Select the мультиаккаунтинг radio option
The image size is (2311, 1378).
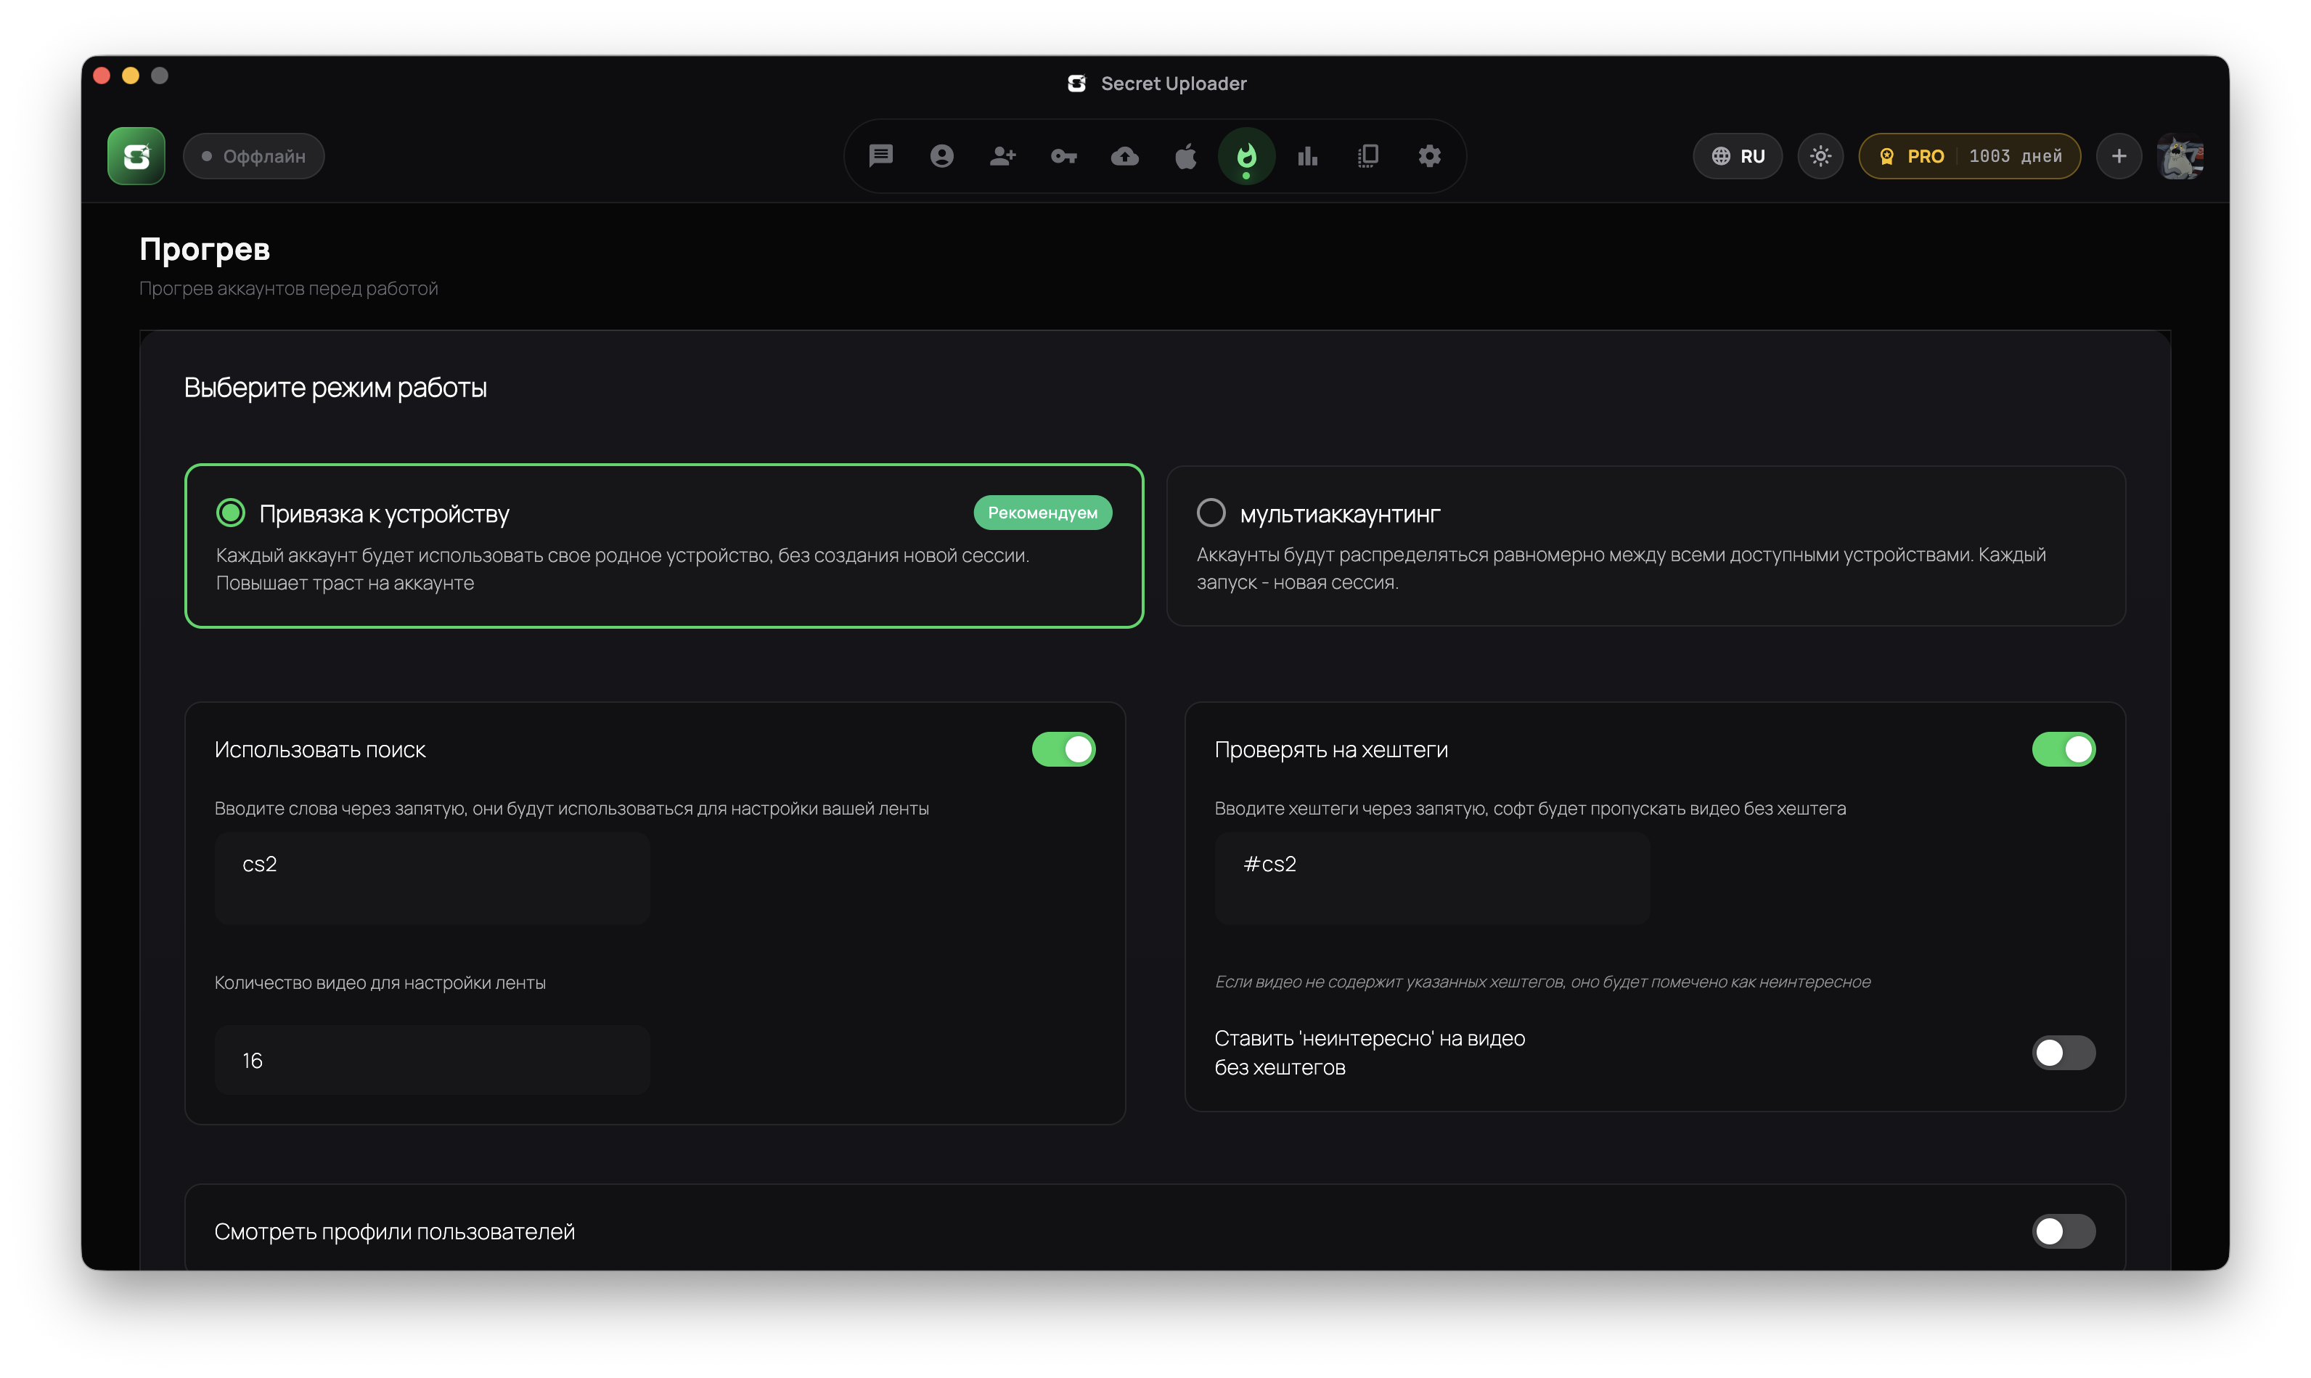pos(1210,513)
